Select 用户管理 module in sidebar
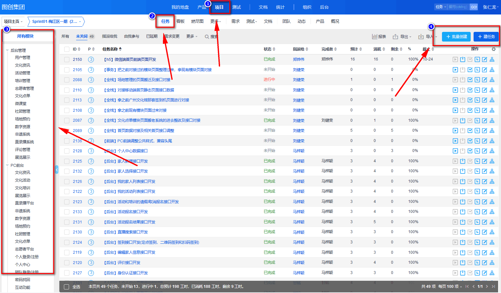This screenshot has width=501, height=293. point(23,58)
